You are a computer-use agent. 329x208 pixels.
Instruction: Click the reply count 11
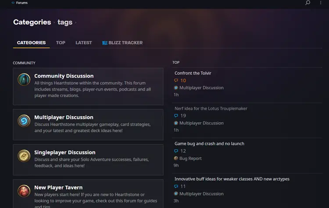tap(183, 186)
